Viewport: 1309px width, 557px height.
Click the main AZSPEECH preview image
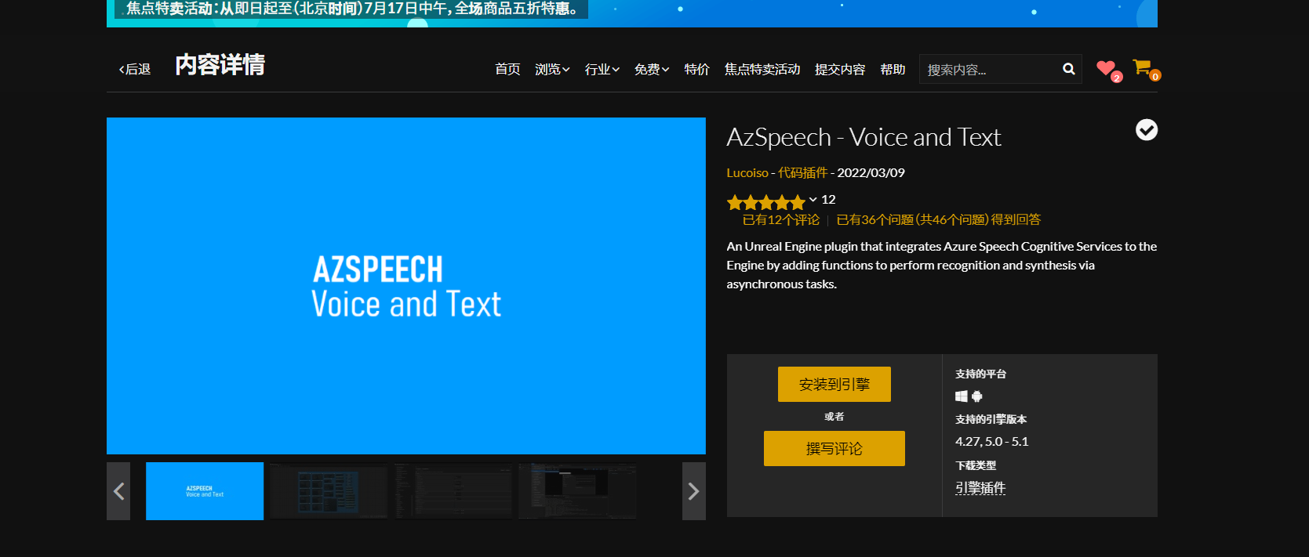[406, 286]
